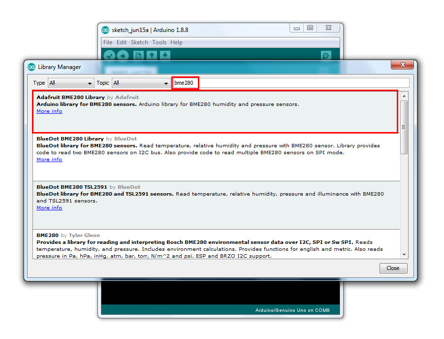Click the Close button in Library Manager

tap(393, 268)
